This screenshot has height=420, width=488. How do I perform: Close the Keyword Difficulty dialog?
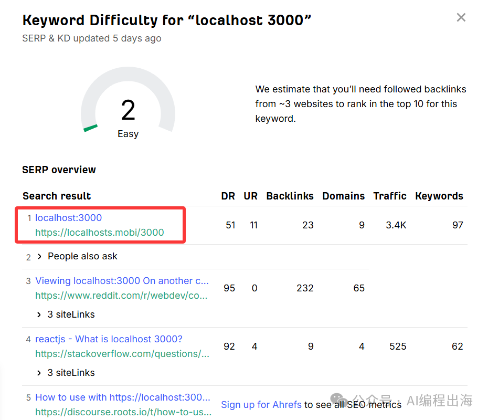(x=461, y=17)
